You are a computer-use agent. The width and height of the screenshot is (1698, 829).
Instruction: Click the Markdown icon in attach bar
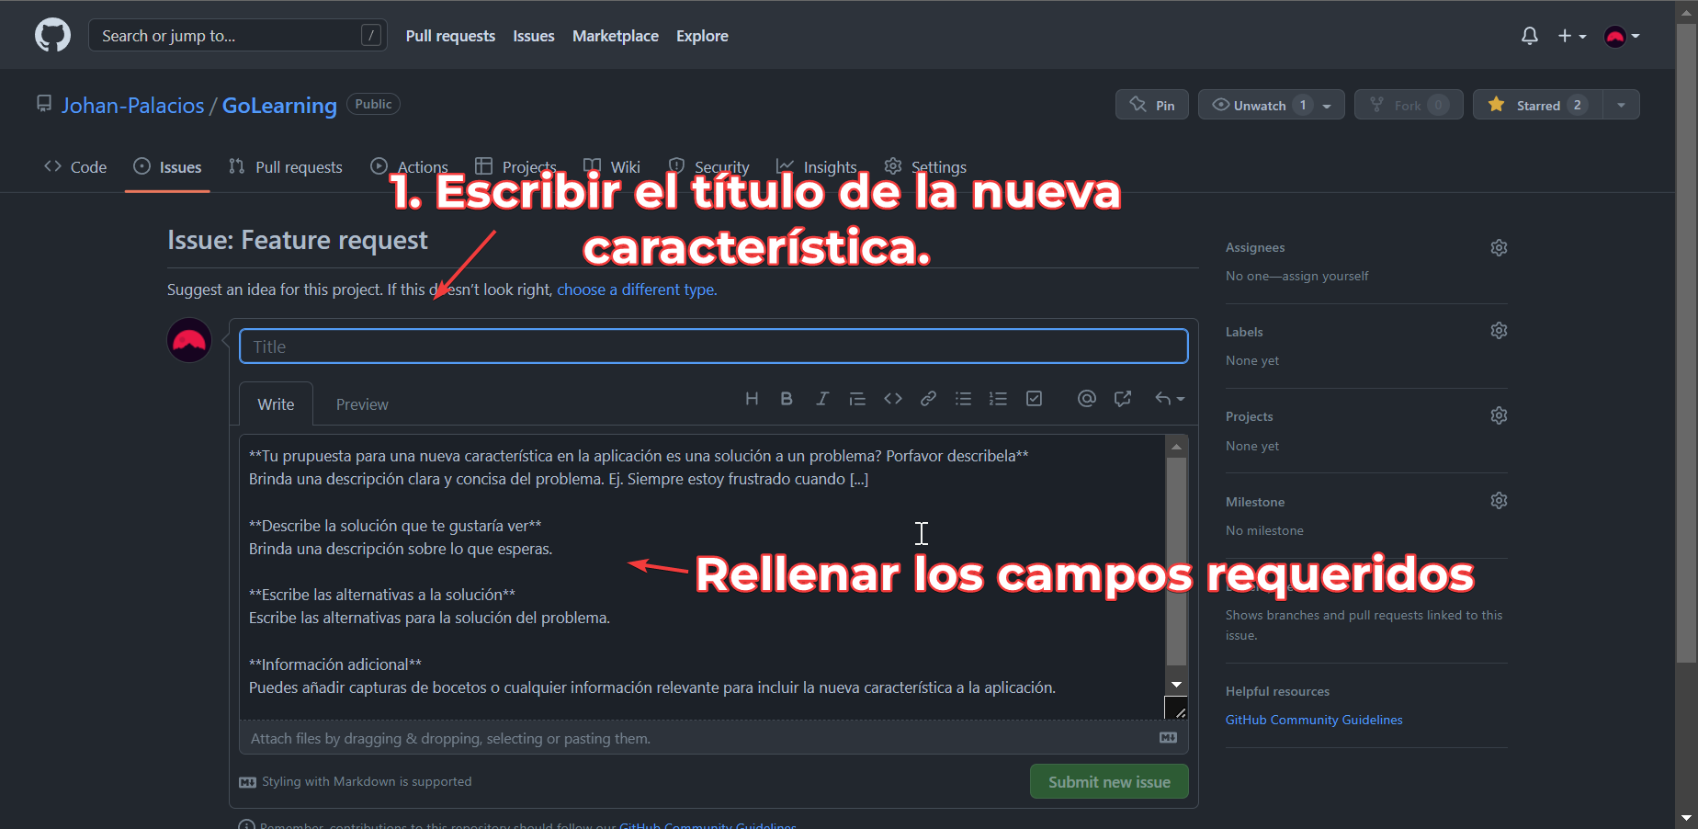1169,738
